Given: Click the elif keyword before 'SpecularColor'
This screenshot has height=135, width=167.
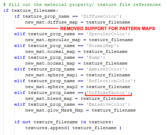Looking at the screenshot, I should pos(20,34).
